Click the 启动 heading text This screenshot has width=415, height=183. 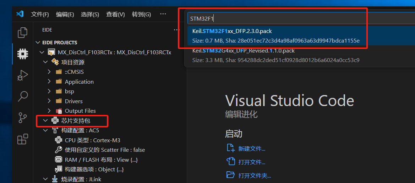pyautogui.click(x=234, y=134)
